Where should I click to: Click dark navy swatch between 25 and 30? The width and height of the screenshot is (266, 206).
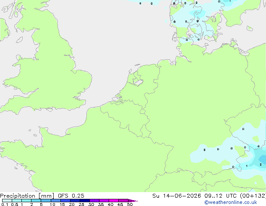(x=85, y=201)
